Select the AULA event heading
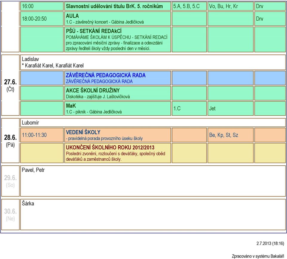 pos(72,16)
